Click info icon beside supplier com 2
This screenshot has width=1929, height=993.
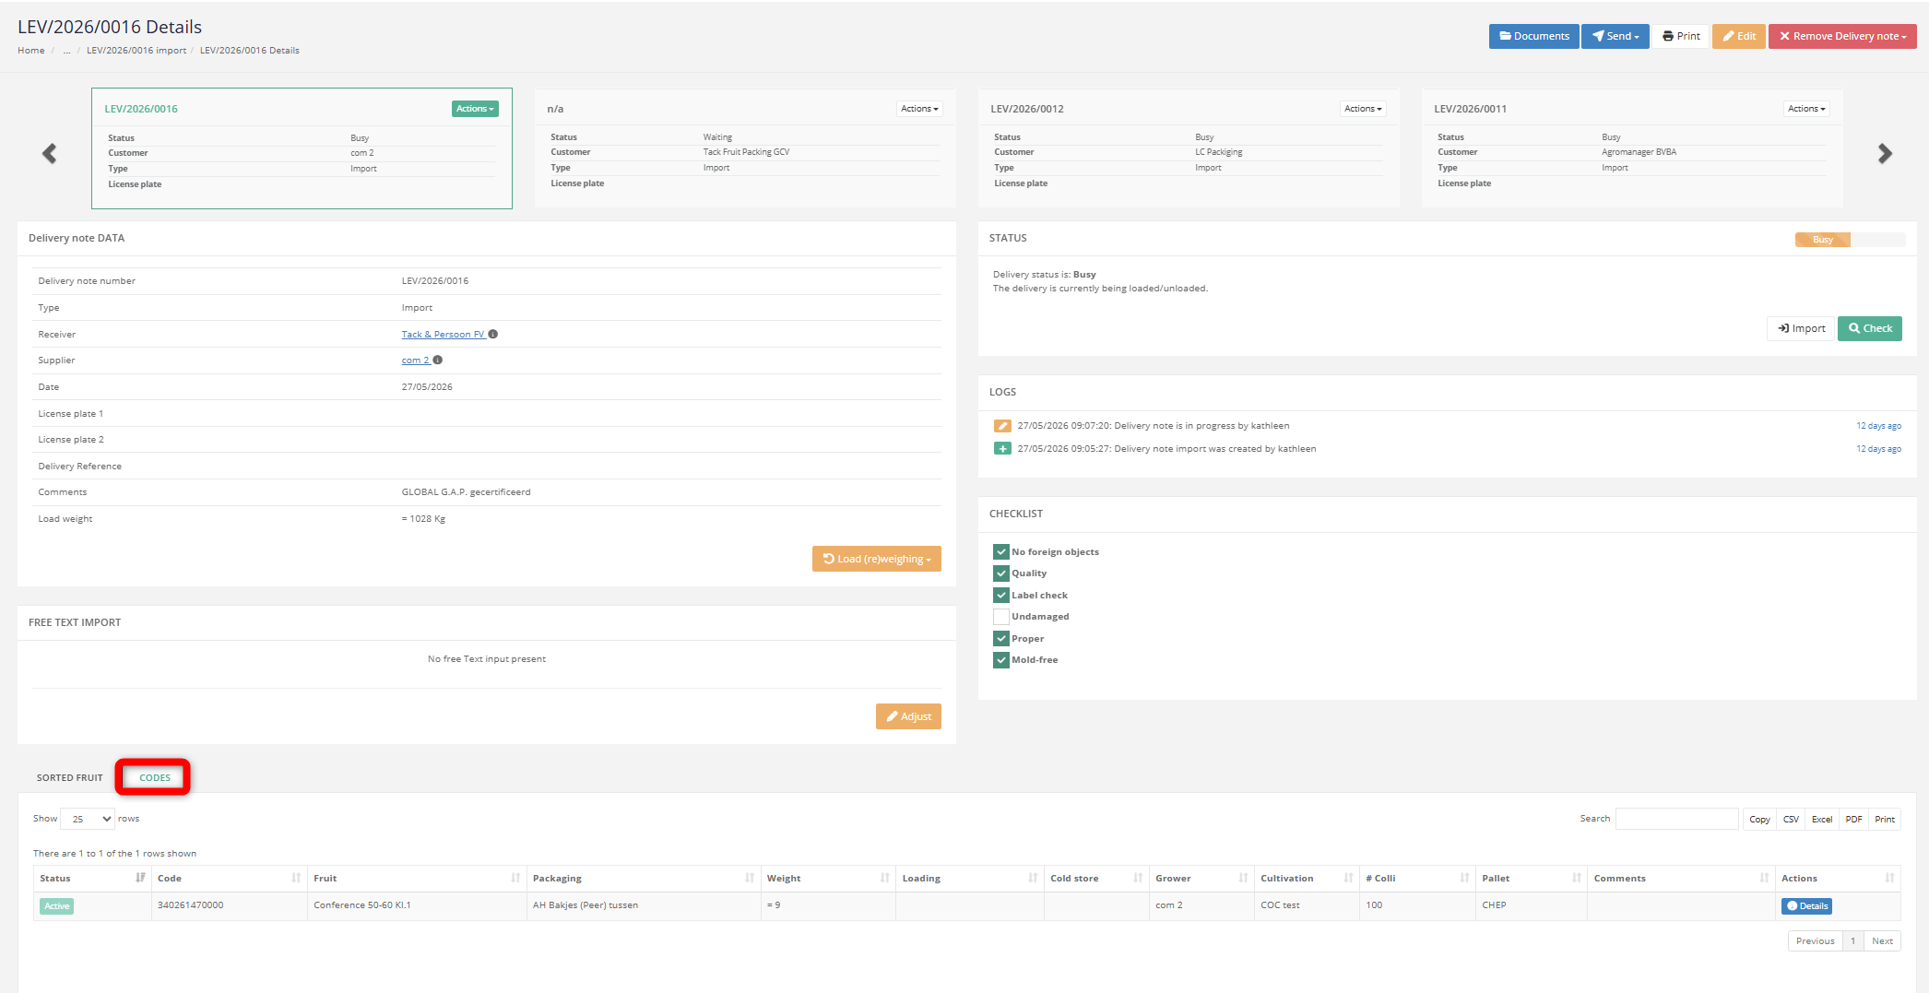[438, 361]
